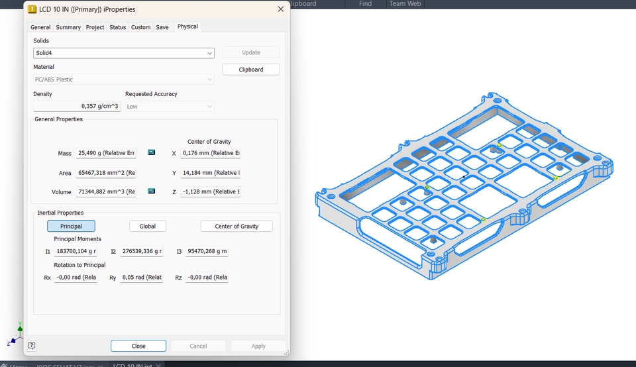Click the Center of Gravity Y field
Screen dimensions: 636x367
(211, 173)
